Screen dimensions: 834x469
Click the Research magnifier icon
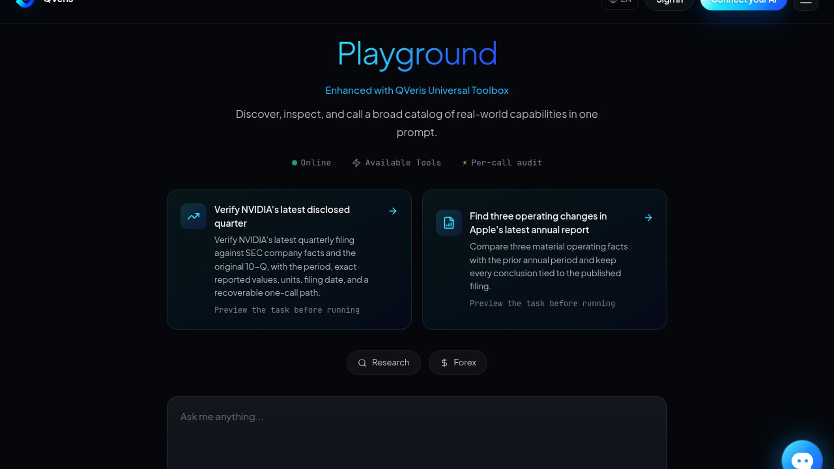coord(362,363)
